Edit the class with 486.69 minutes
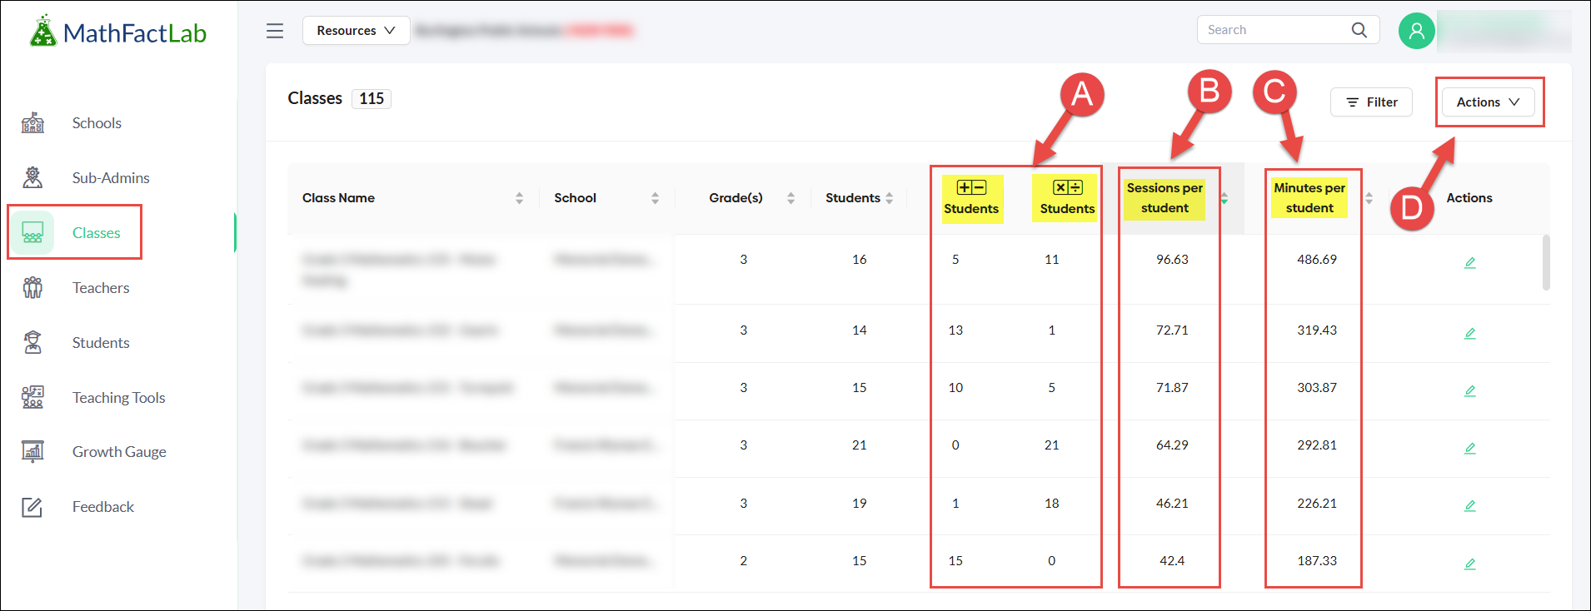 click(1470, 263)
